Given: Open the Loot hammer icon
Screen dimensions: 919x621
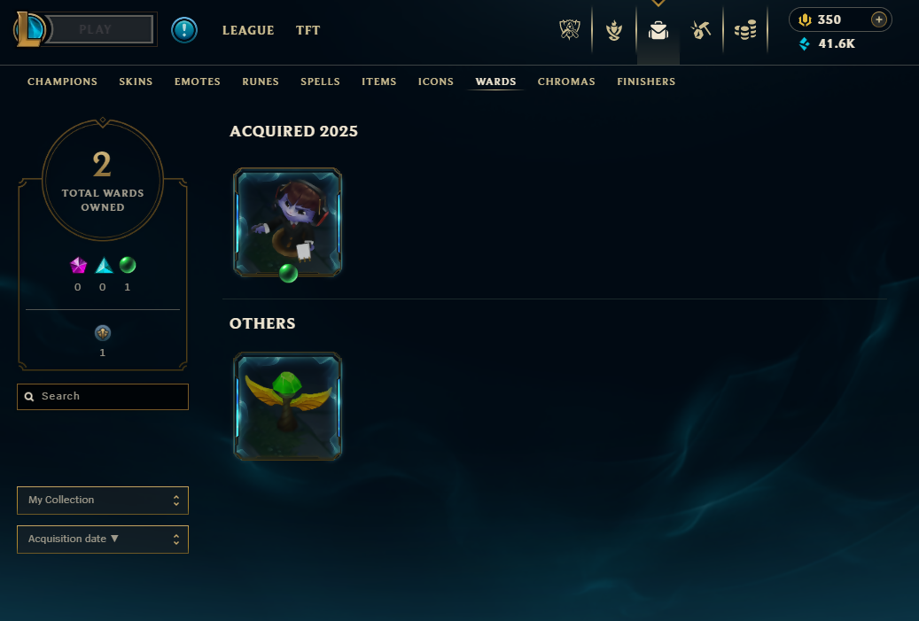Looking at the screenshot, I should click(x=701, y=30).
